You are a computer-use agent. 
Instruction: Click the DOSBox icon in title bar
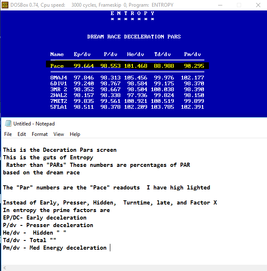(x=5, y=5)
